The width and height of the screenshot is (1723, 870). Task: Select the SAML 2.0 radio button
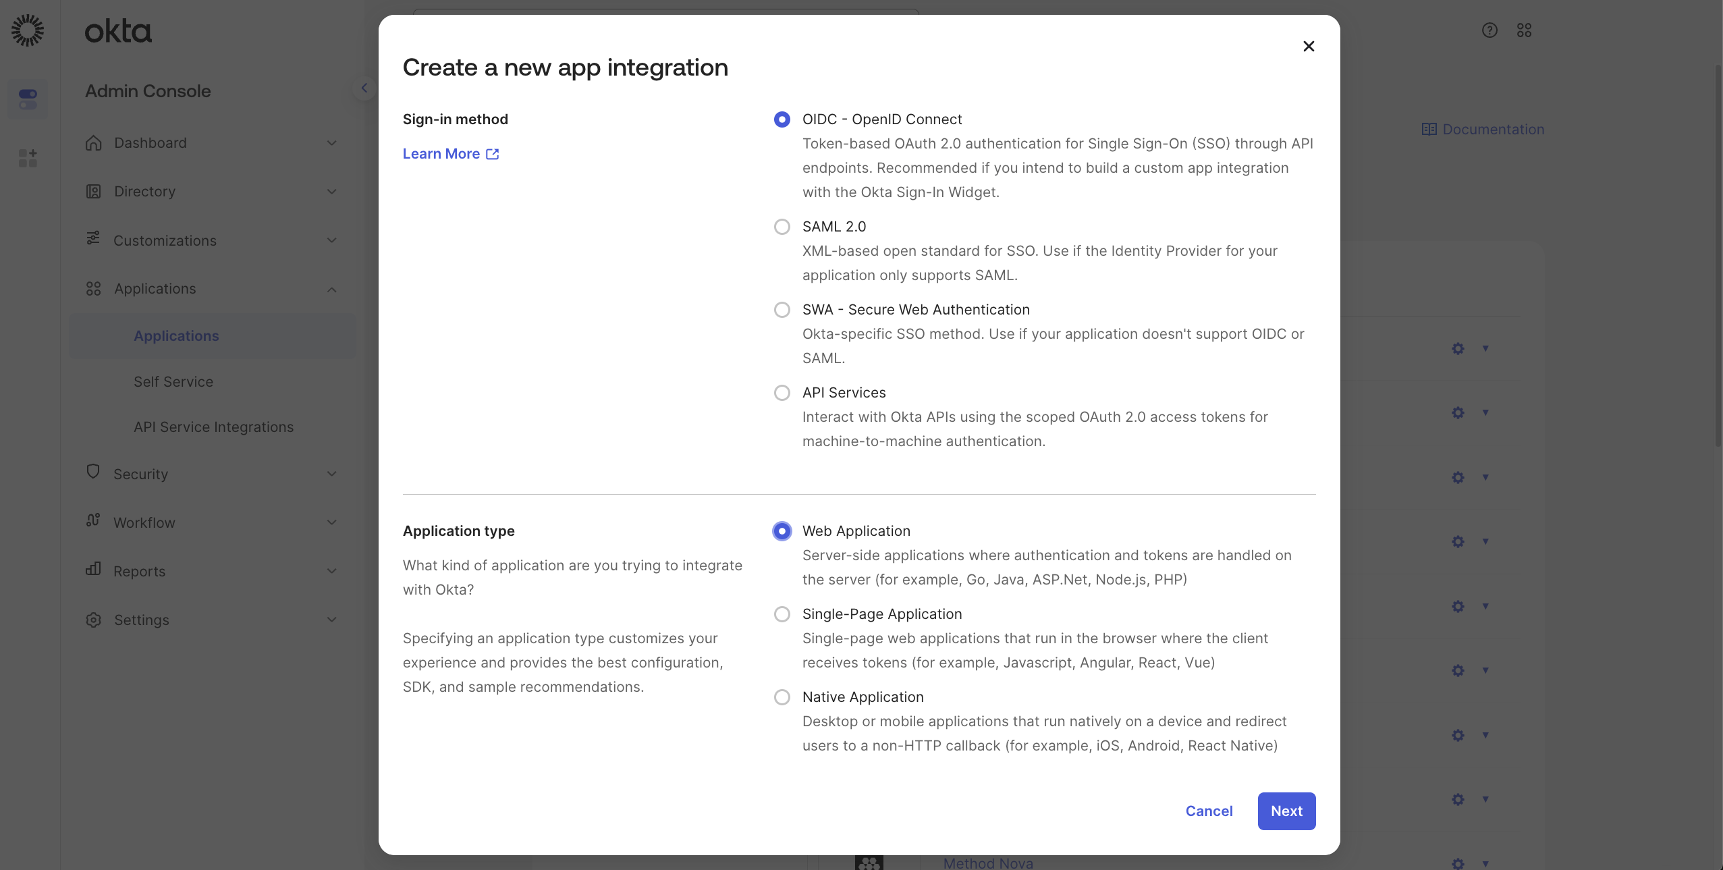[x=782, y=227]
